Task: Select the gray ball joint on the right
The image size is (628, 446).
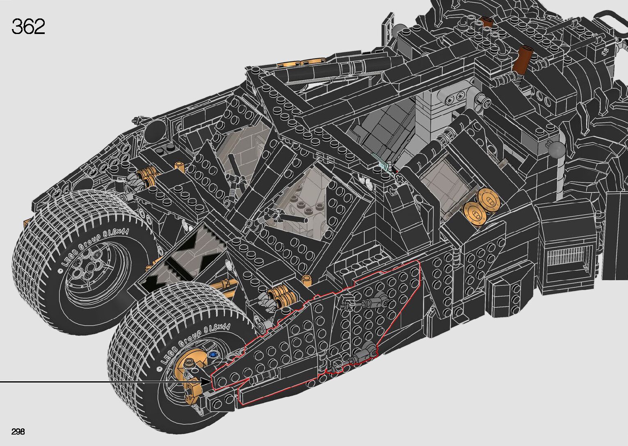Action: pos(557,150)
